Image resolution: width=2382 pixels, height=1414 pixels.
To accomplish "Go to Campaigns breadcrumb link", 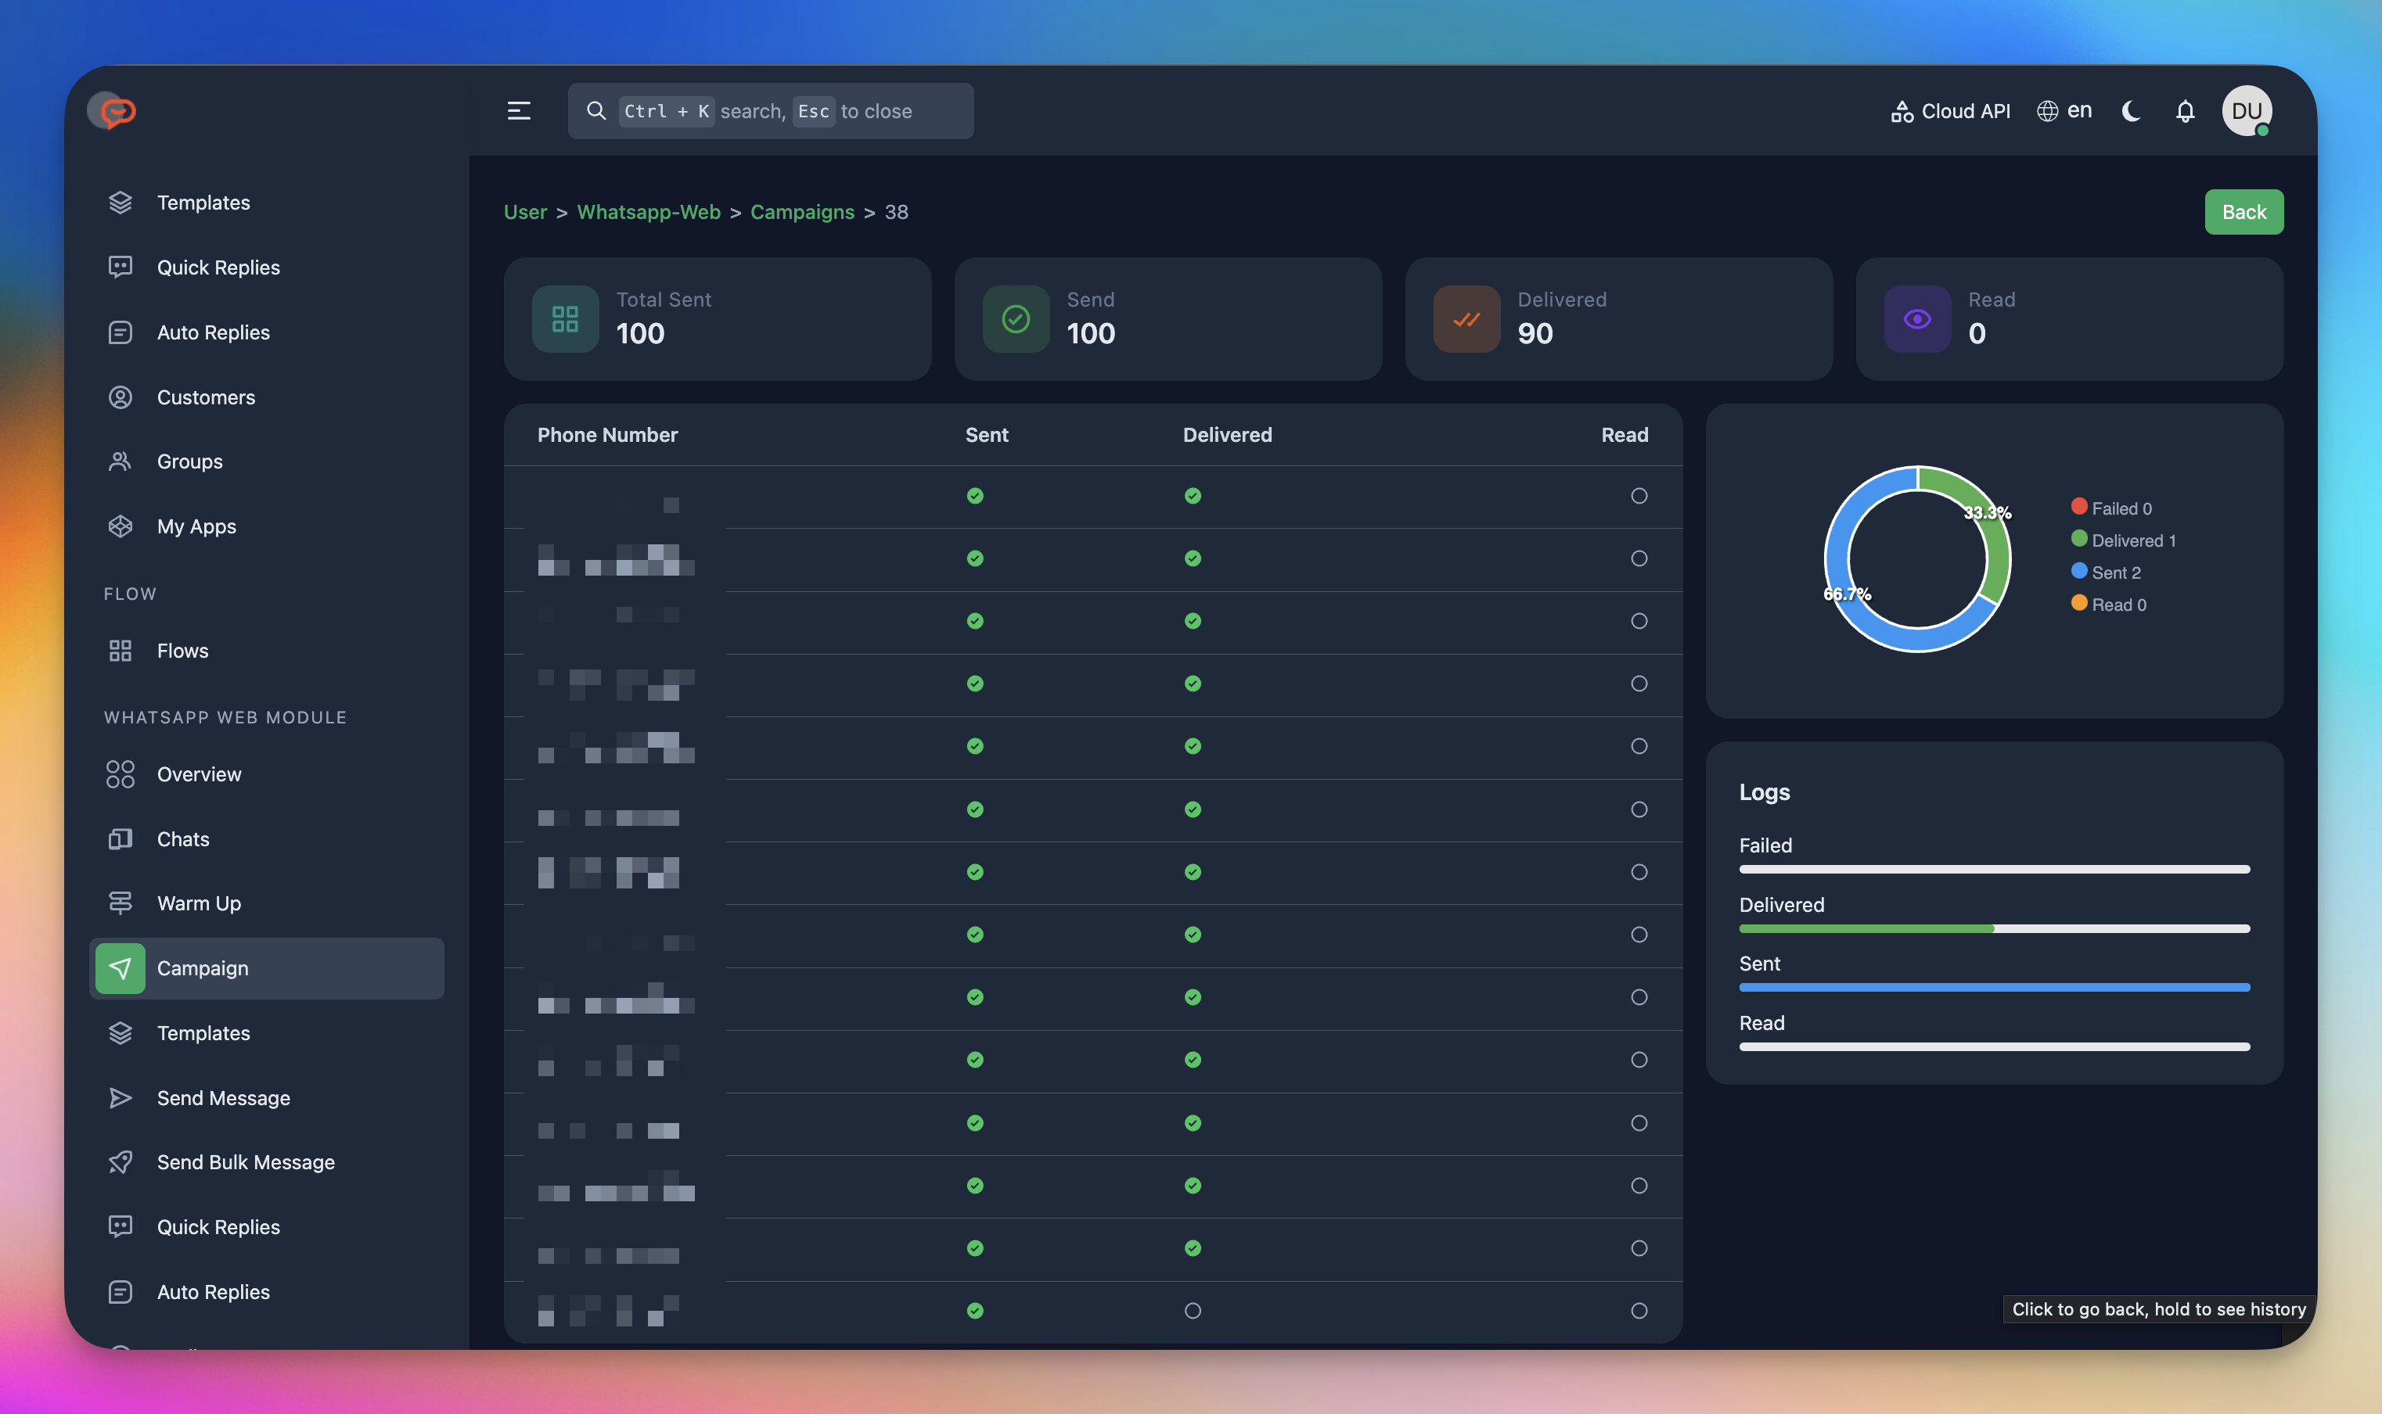I will (x=801, y=211).
